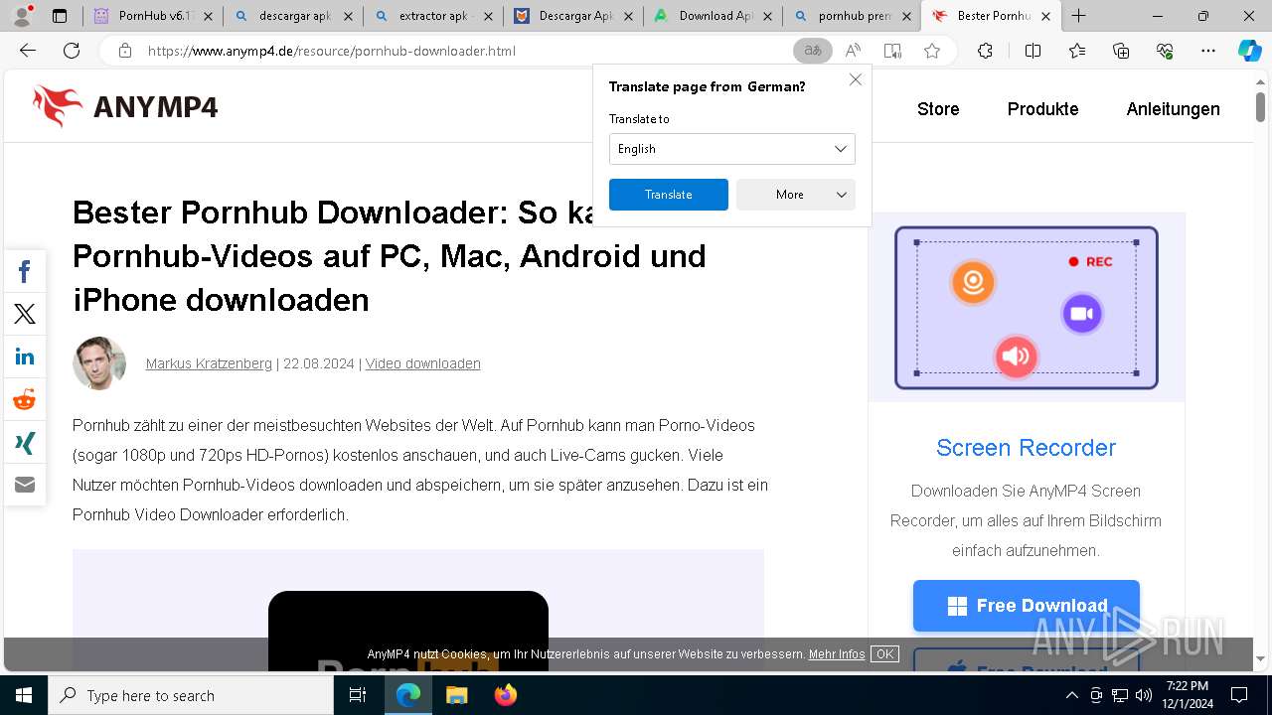This screenshot has height=715, width=1272.
Task: Switch to the PornHub v6.1 tab
Action: point(152,16)
